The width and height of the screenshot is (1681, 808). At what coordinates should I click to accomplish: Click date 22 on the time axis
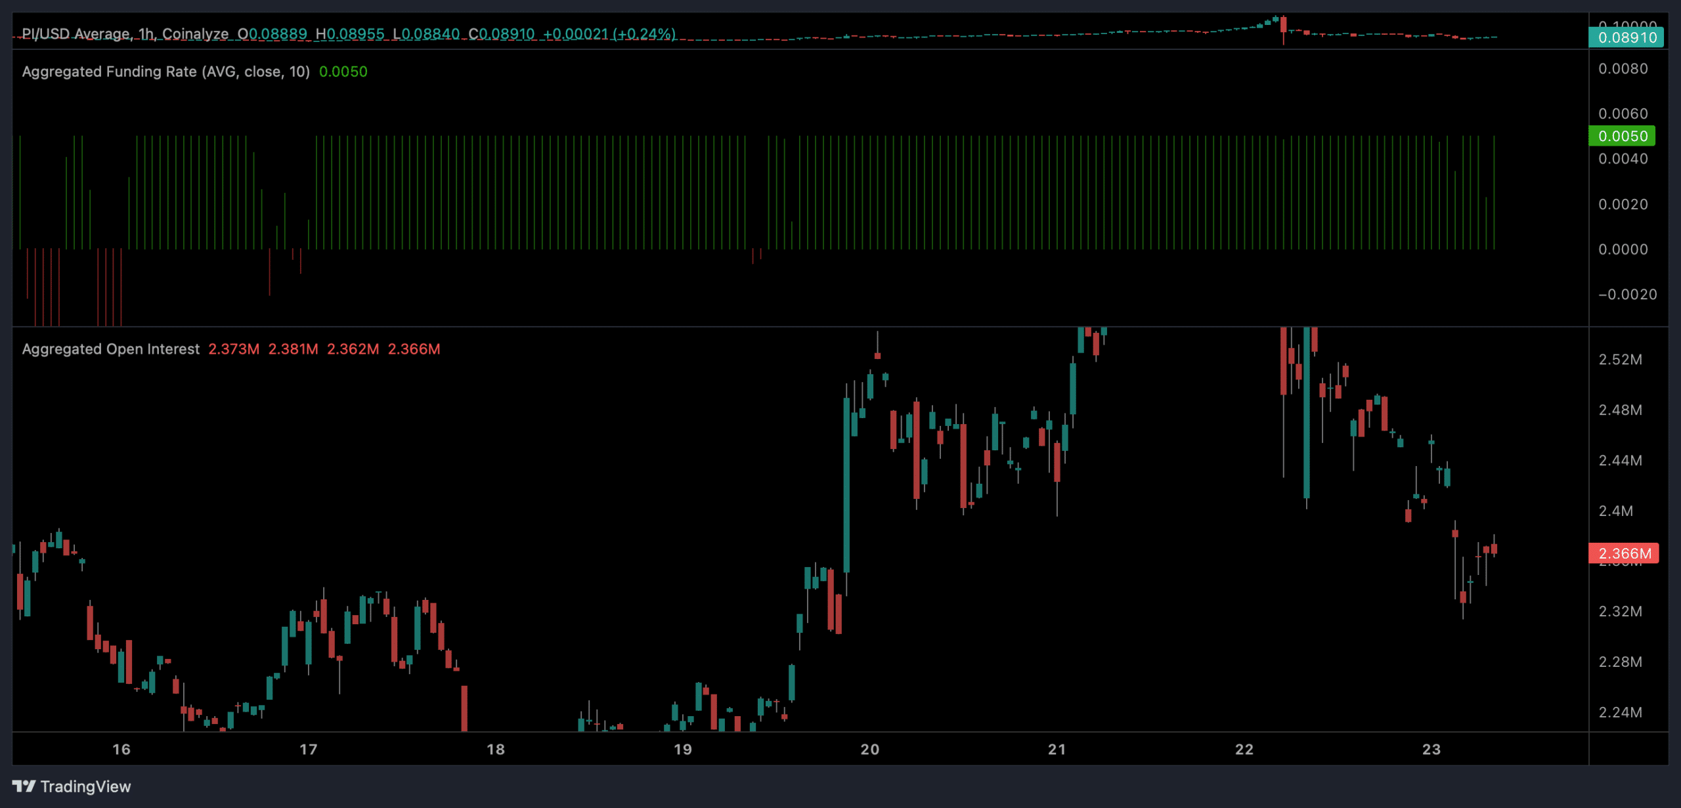[1244, 750]
